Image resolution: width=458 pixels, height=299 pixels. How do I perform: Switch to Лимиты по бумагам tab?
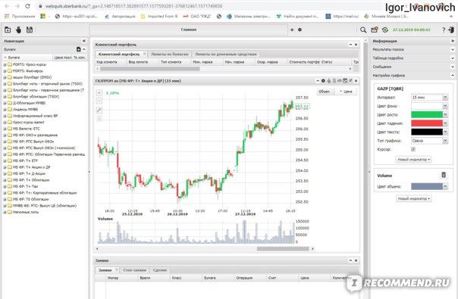click(x=170, y=55)
